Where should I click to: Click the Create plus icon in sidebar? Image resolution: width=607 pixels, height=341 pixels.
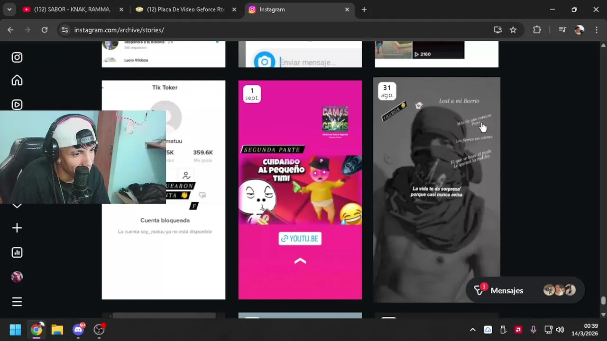(17, 228)
